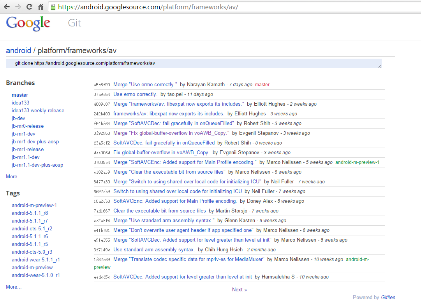This screenshot has height=303, width=421.
Task: Open commit 6697ab9 Switch to using shared
Action: click(x=178, y=191)
